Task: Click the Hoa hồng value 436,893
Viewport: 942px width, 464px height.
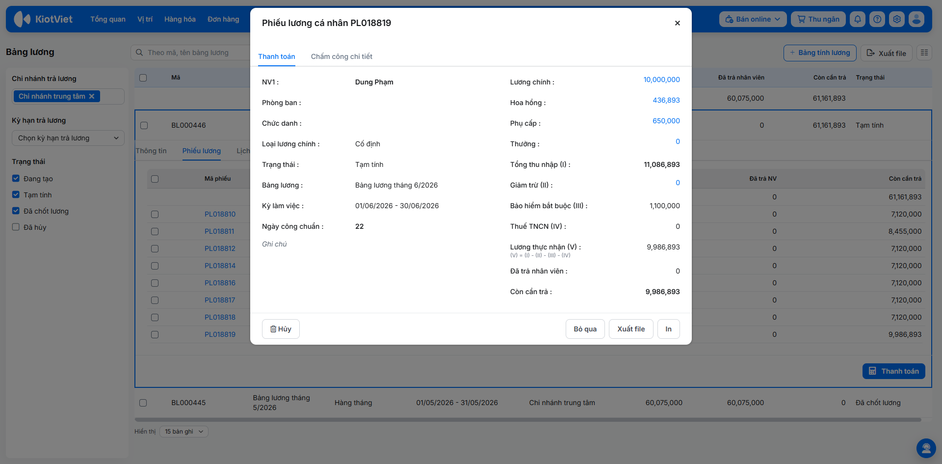Action: pos(666,100)
